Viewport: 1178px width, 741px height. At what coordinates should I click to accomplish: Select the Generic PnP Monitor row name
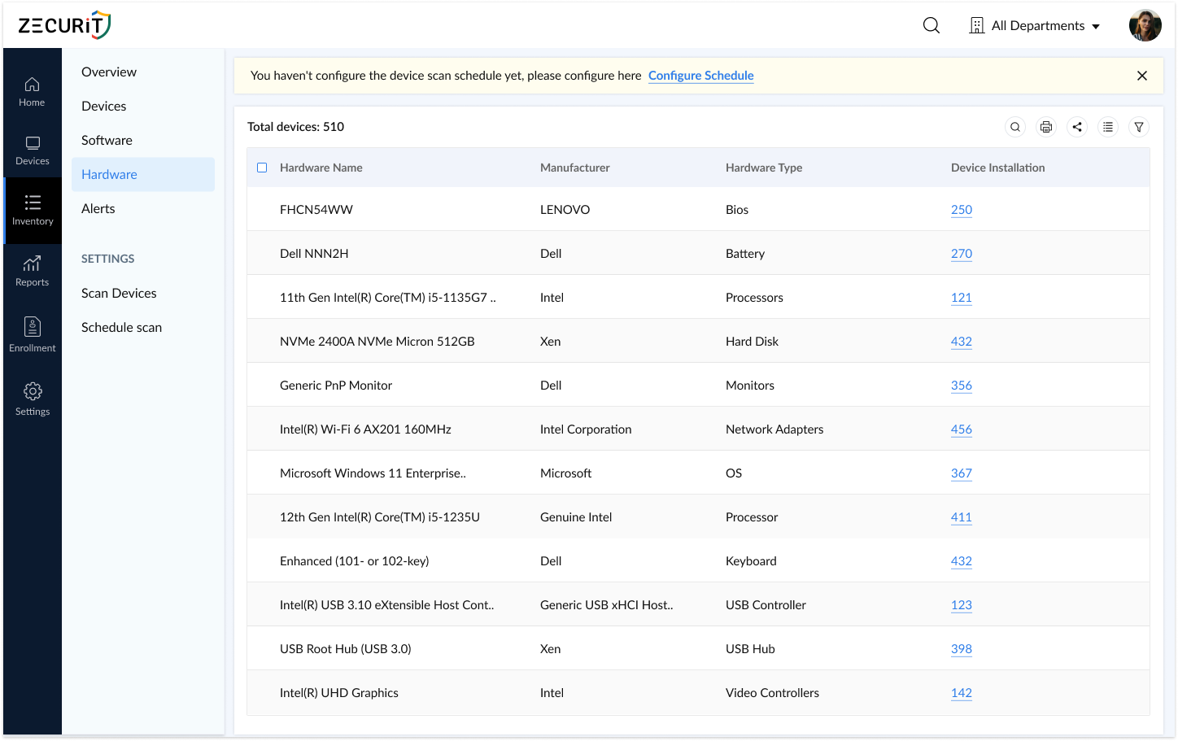click(336, 386)
